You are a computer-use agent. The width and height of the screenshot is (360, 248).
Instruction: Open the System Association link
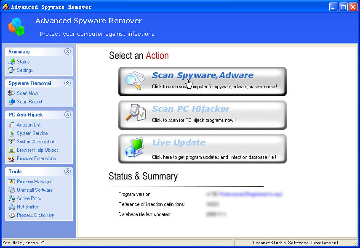click(36, 142)
